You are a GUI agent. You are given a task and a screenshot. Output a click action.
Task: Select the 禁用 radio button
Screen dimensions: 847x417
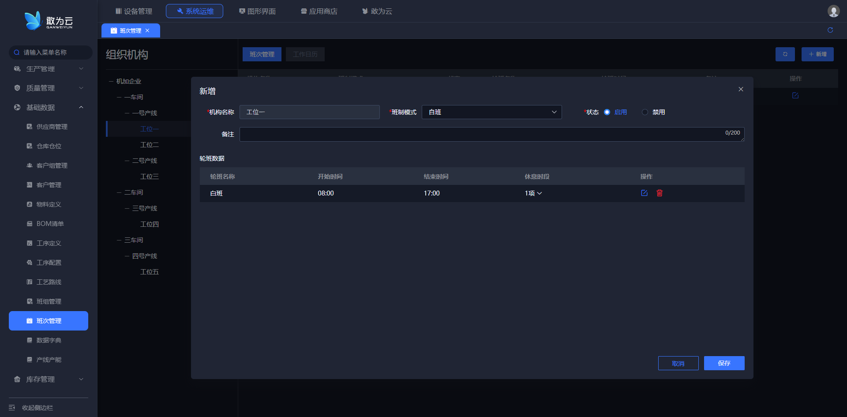(x=645, y=112)
